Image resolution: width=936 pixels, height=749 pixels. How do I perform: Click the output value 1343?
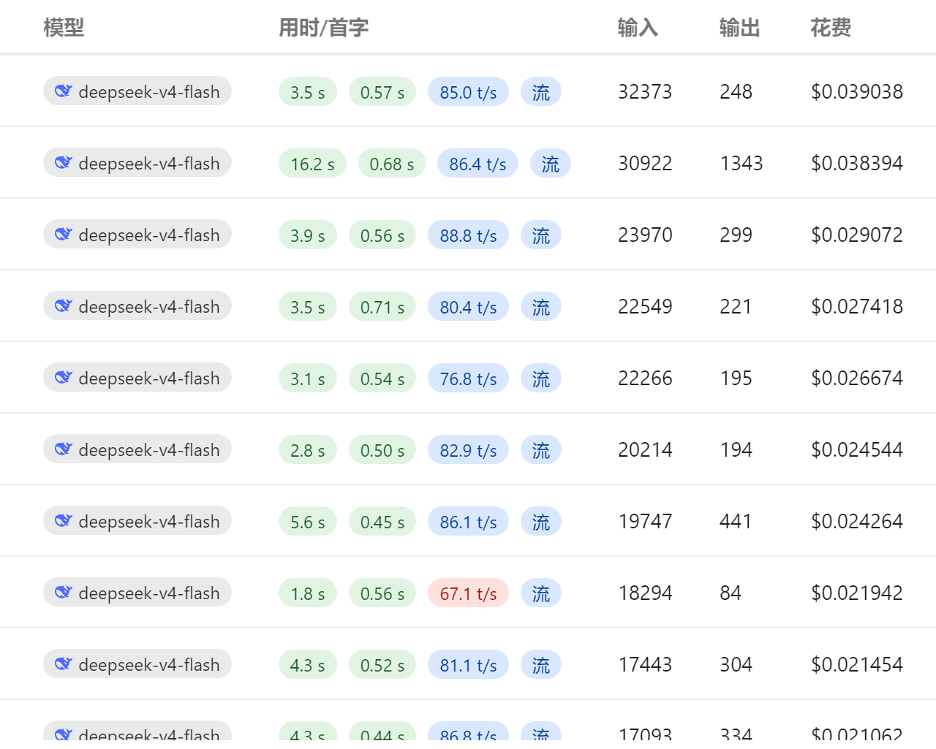click(741, 163)
